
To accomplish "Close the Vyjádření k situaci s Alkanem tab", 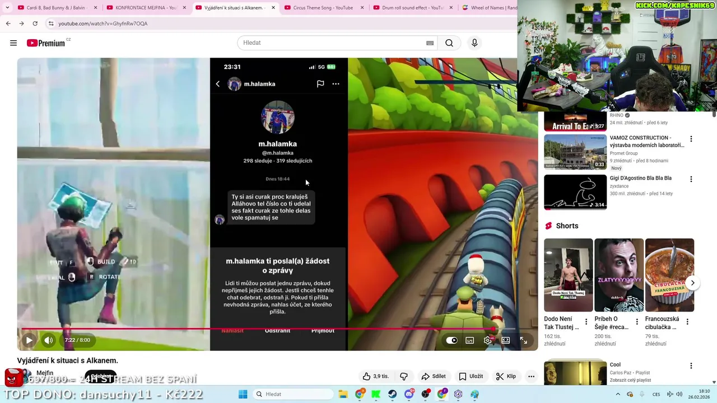I will pyautogui.click(x=273, y=8).
